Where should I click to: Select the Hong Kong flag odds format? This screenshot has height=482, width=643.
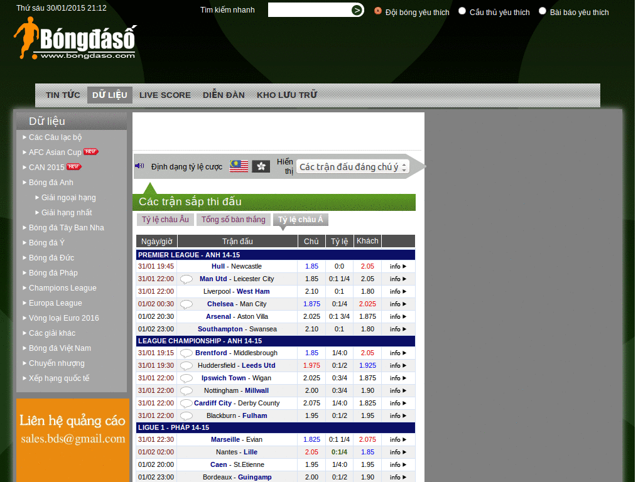pyautogui.click(x=261, y=166)
